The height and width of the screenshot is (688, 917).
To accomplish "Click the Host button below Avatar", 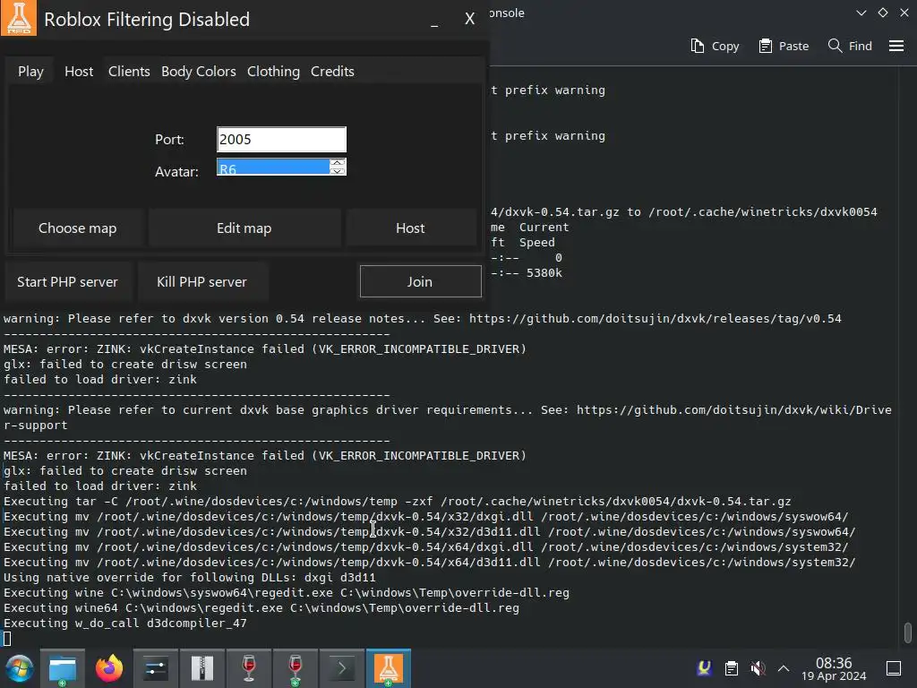I will (x=410, y=228).
